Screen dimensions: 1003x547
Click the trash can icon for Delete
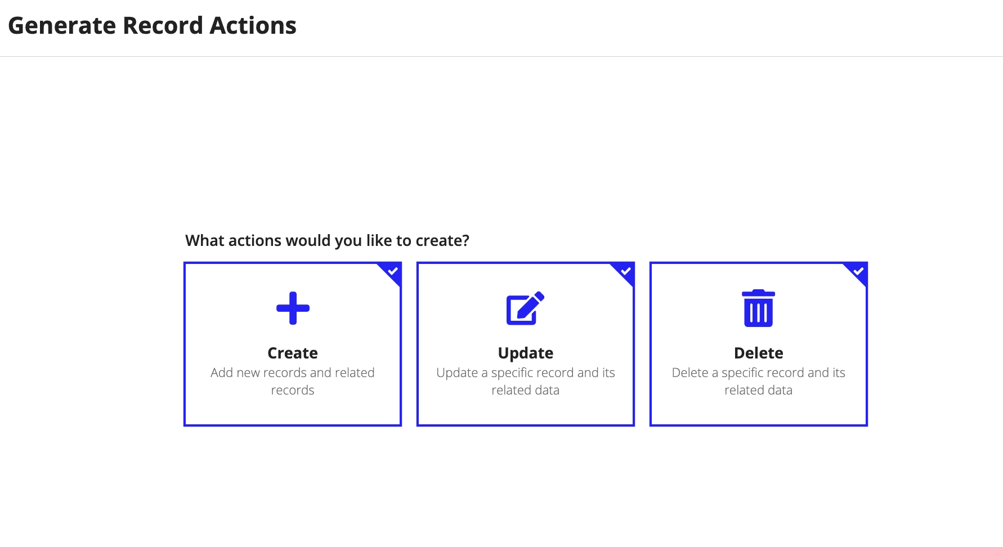pos(758,308)
